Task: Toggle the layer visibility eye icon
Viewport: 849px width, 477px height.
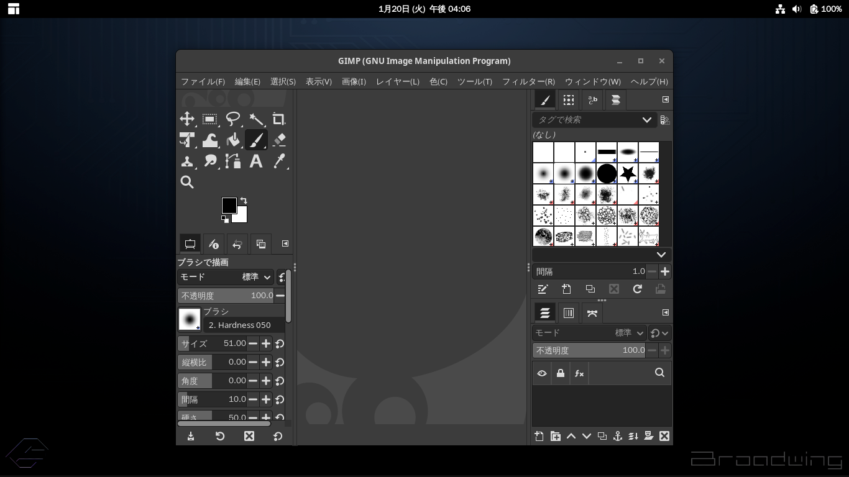Action: [542, 373]
